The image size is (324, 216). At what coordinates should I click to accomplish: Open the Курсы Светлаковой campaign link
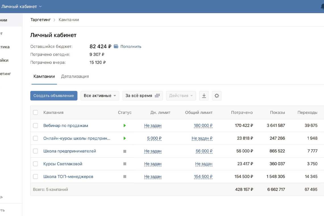(63, 164)
